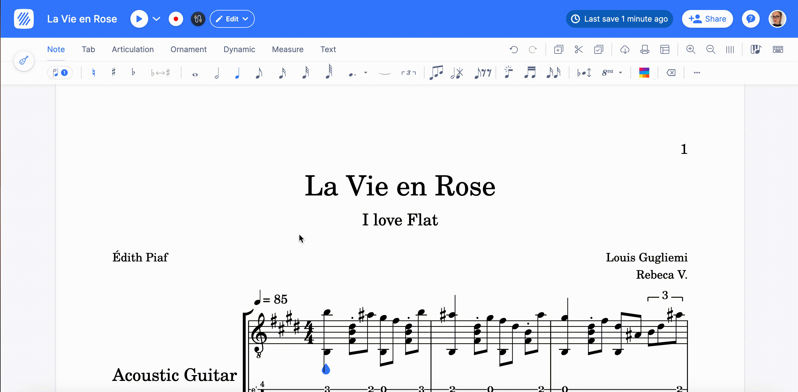Click the La Vie en Rose score title
This screenshot has height=392, width=798.
click(400, 186)
